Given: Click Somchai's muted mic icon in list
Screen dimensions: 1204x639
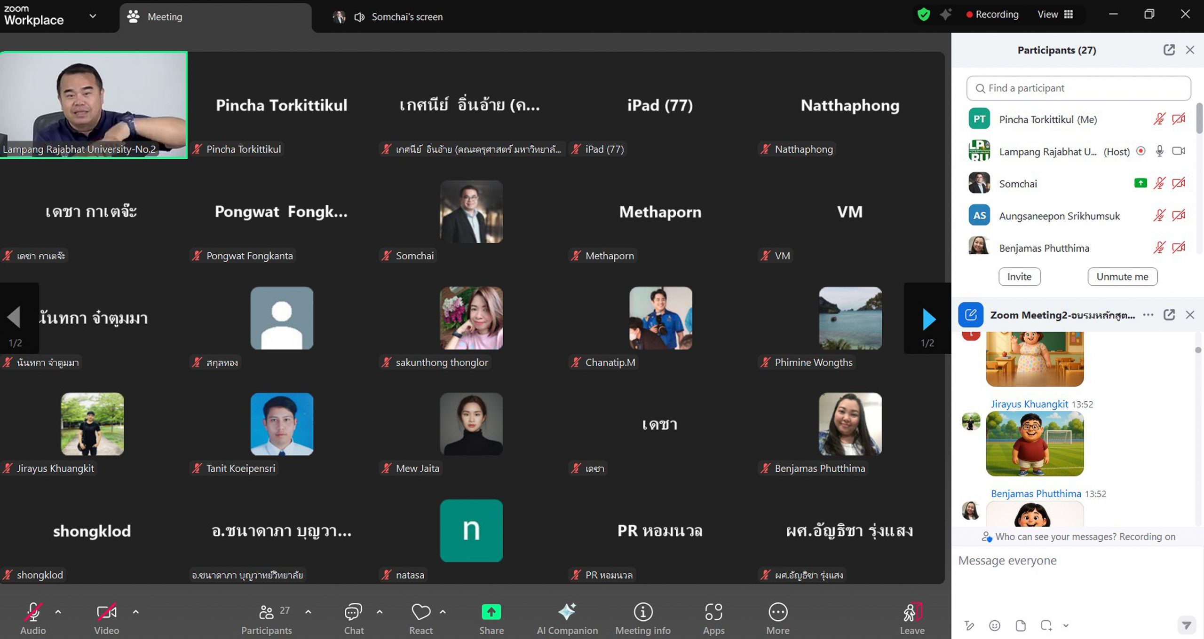Looking at the screenshot, I should pos(1159,183).
